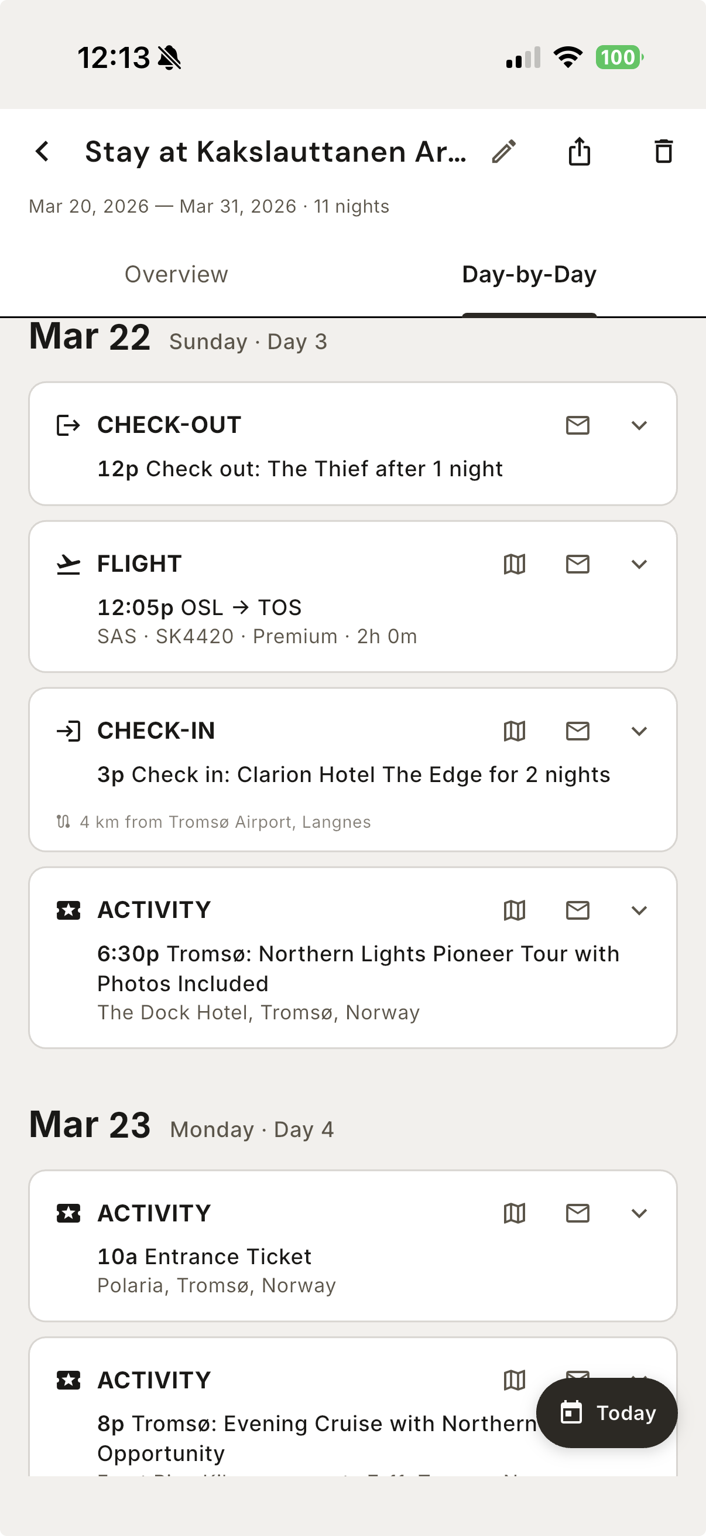This screenshot has height=1536, width=706.
Task: View map for Polaria Entrance Ticket
Action: 514,1213
